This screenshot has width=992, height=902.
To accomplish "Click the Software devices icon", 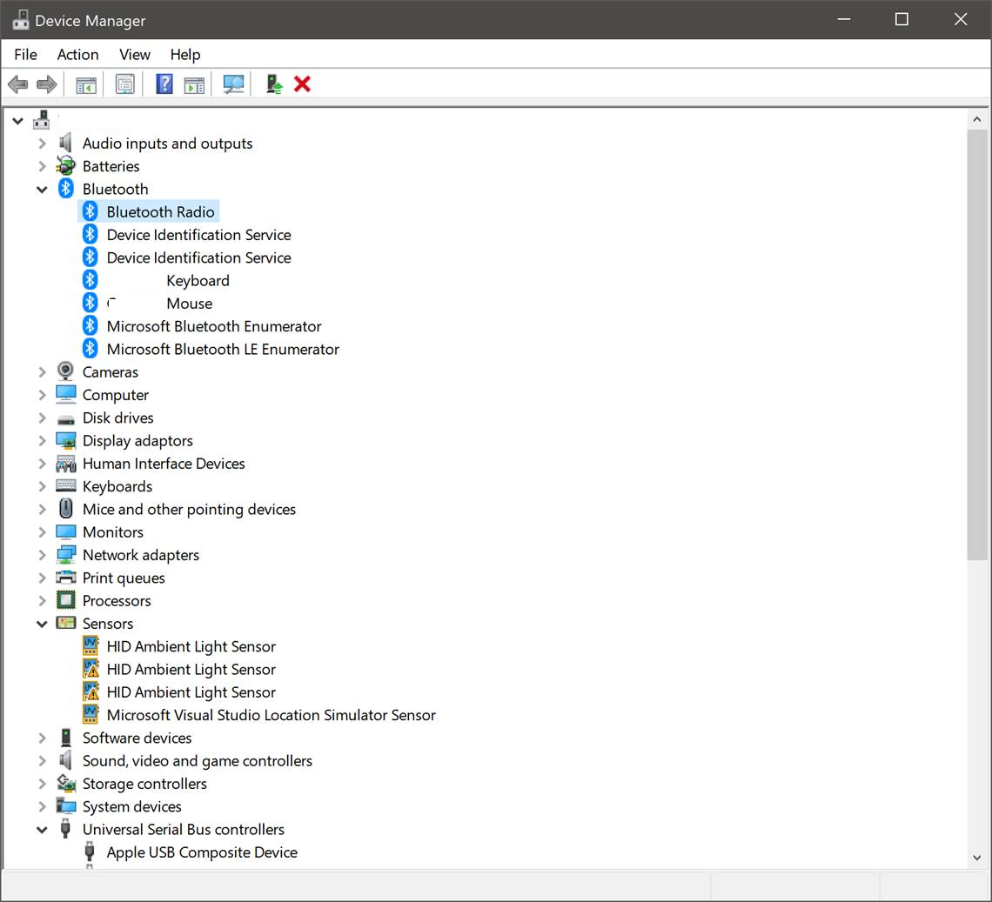I will pyautogui.click(x=66, y=738).
